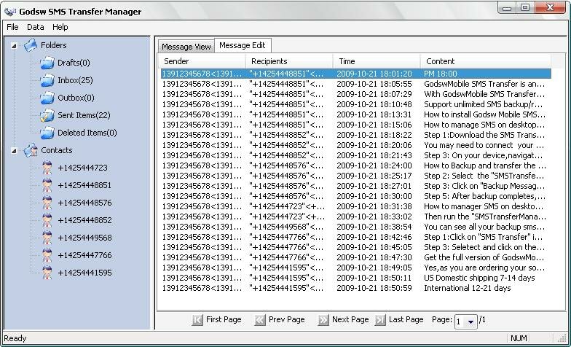Sort by the Time column header
Screen dimensions: 571x347
377,61
